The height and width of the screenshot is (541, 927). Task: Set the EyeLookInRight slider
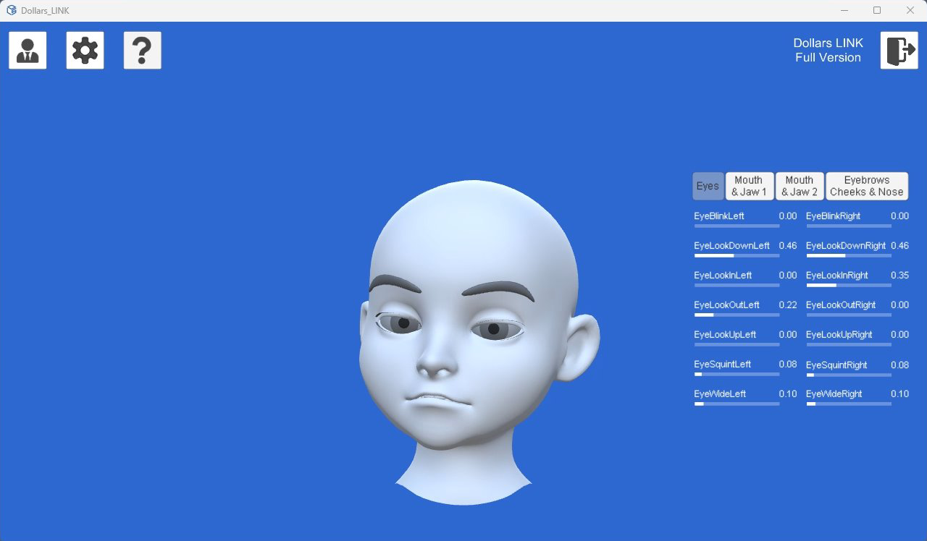[x=849, y=285]
